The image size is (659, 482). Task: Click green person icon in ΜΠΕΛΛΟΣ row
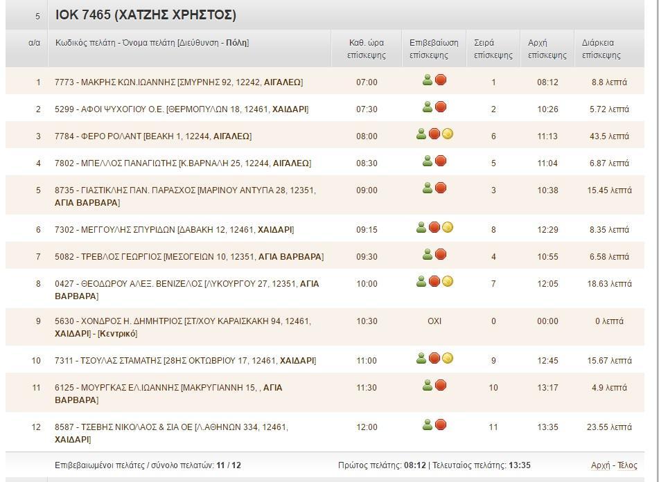[428, 161]
